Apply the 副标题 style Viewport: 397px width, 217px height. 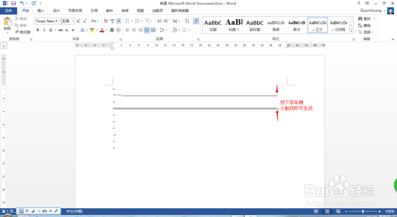255,25
